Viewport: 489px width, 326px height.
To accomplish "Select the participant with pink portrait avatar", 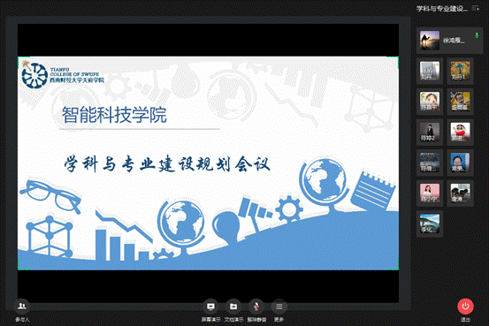I will click(430, 193).
